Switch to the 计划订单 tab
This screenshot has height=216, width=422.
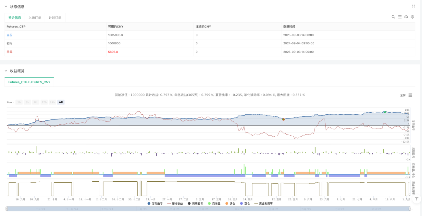55,18
